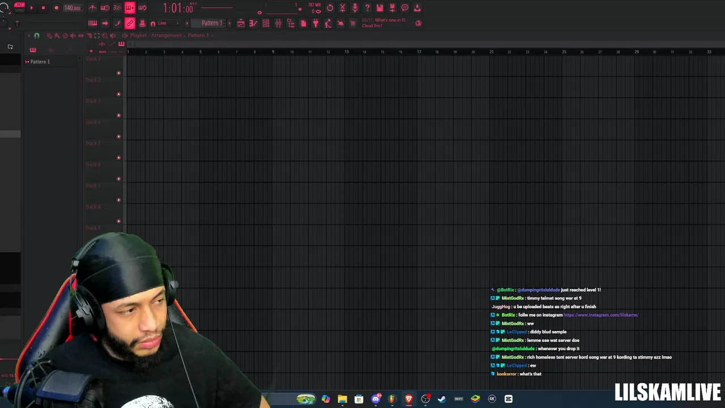Click arrow left of Pattern 1 selector

pos(187,23)
